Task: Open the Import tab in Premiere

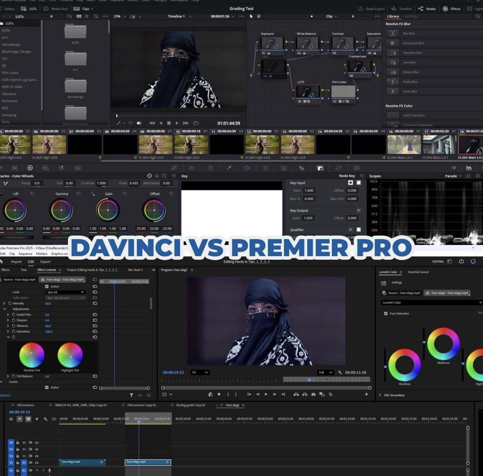Action: coord(16,262)
